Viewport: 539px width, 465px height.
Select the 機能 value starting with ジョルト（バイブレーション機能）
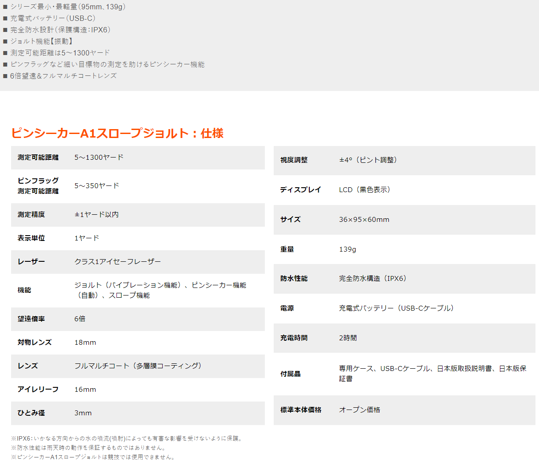point(160,290)
